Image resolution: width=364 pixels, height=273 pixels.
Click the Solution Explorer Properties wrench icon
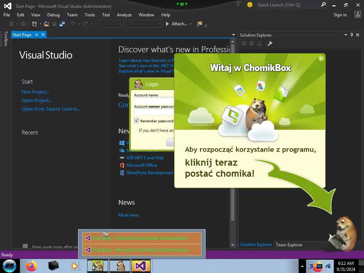270,43
